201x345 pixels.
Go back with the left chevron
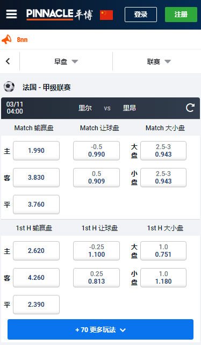(x=8, y=61)
